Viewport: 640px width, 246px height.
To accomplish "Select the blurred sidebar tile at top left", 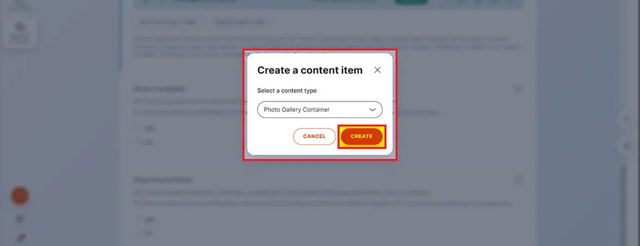I will click(19, 33).
